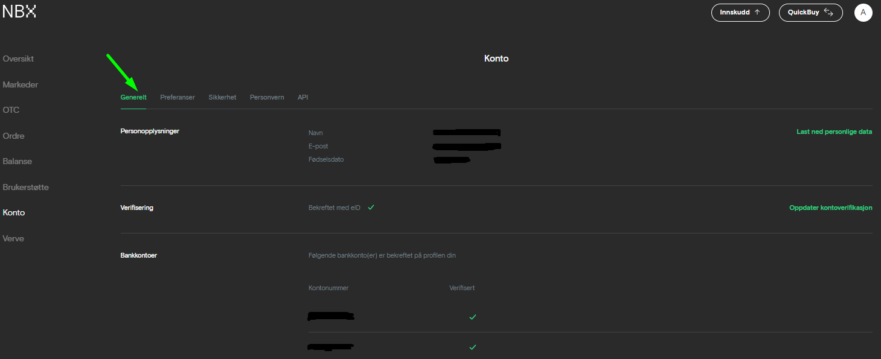Click the NBX logo

click(x=19, y=11)
